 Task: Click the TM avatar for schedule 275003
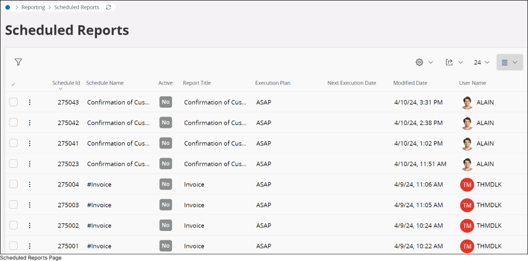467,205
